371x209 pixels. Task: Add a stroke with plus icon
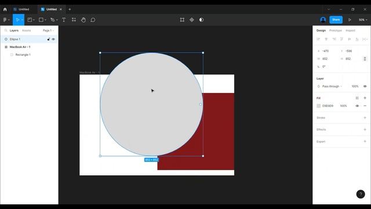pos(365,118)
